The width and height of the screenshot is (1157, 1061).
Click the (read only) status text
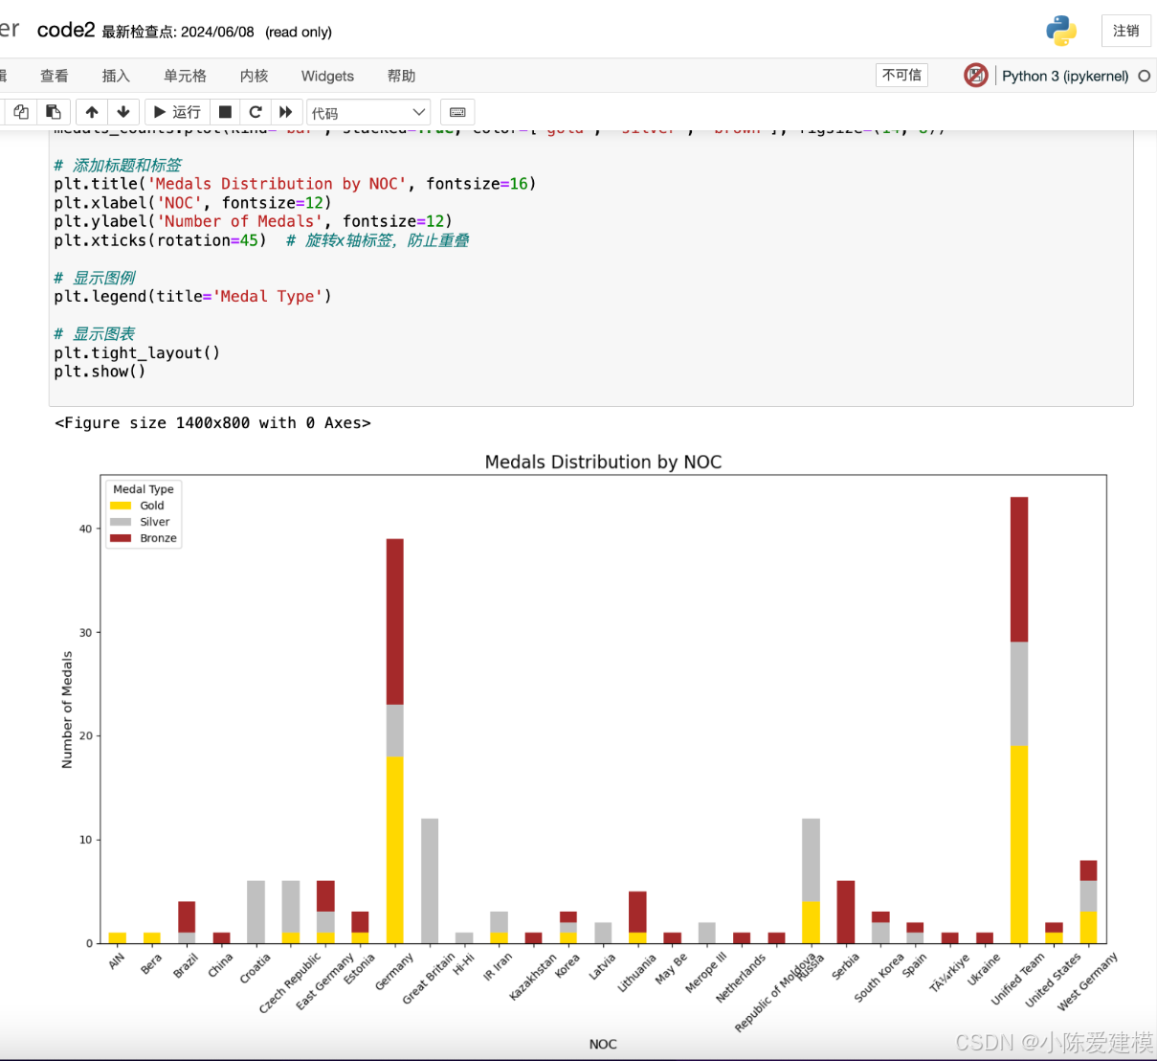pos(299,32)
